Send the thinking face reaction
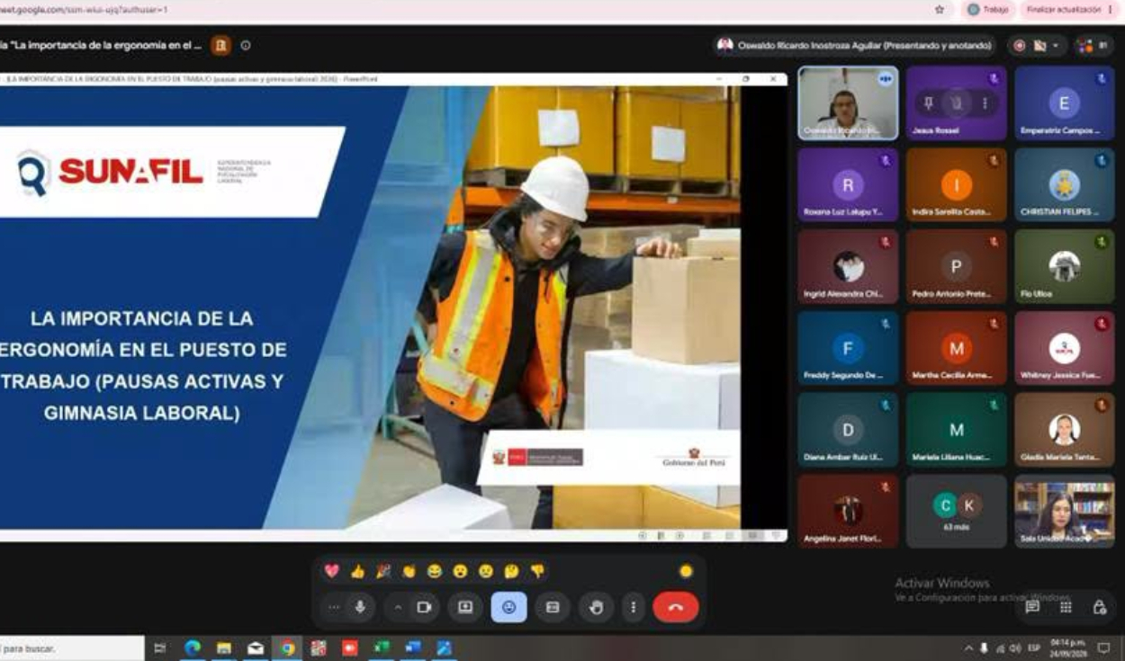This screenshot has width=1125, height=661. [x=511, y=571]
